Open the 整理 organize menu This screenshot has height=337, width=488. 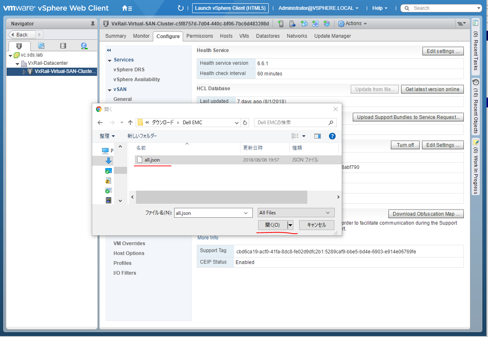[107, 136]
